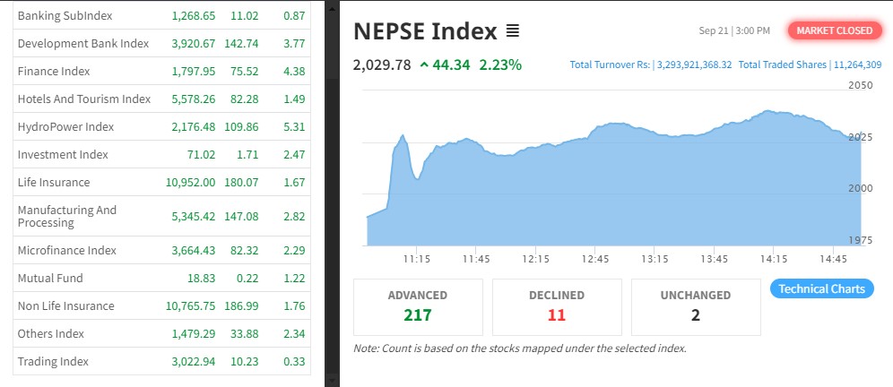This screenshot has height=387, width=893.
Task: Click the green up-arrow beside 44.34
Action: tap(423, 64)
